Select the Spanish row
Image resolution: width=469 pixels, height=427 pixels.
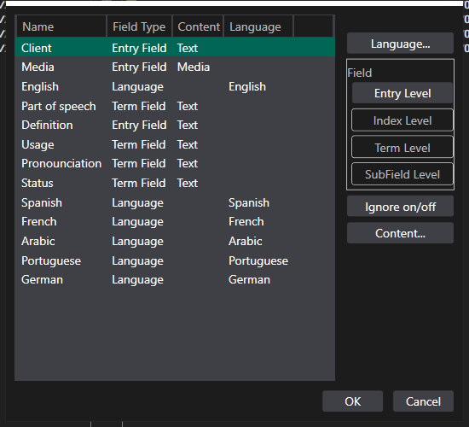click(x=175, y=202)
